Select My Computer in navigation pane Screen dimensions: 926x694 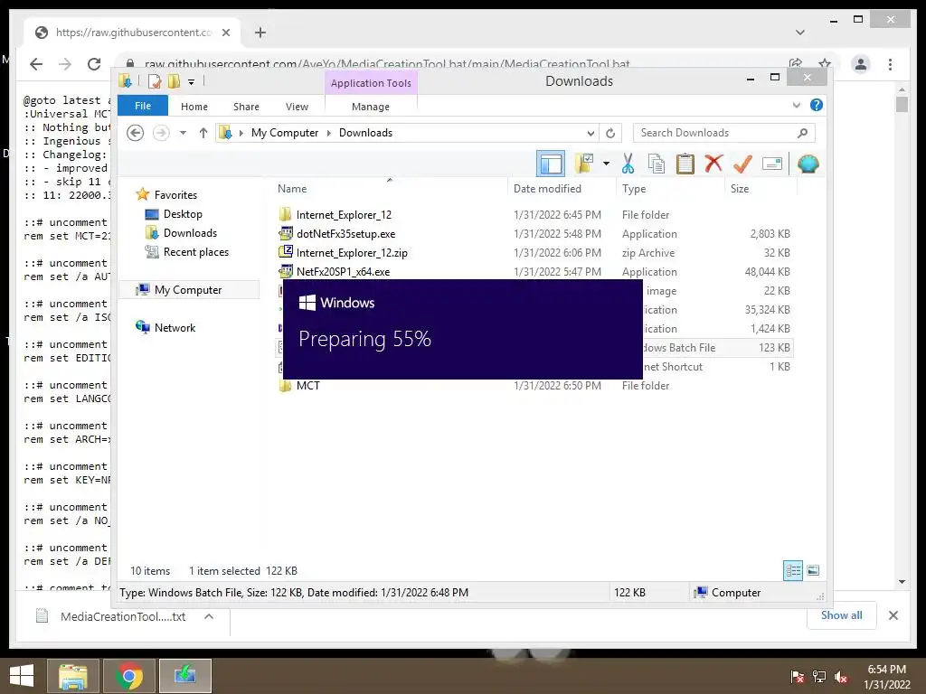pyautogui.click(x=188, y=290)
